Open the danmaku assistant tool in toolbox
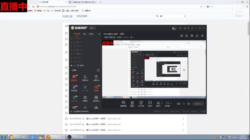The width and height of the screenshot is (250, 140). 74,78
